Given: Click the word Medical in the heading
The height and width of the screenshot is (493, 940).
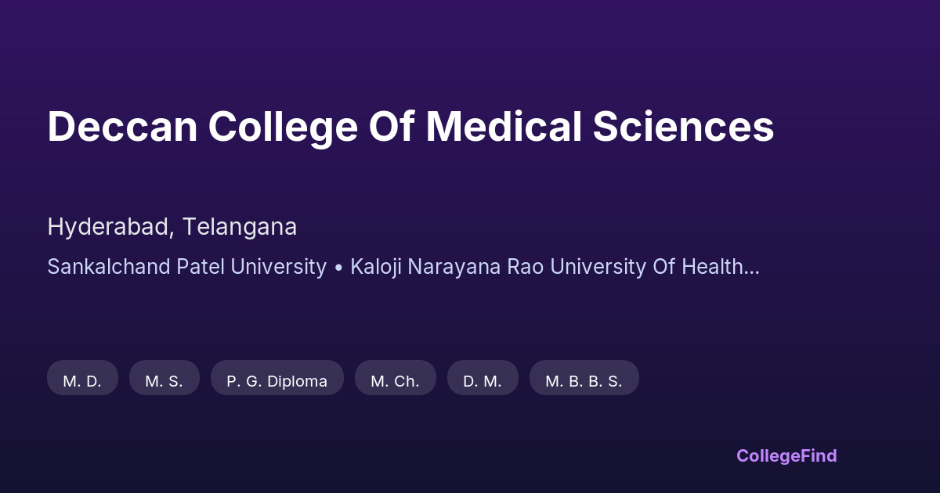Looking at the screenshot, I should click(504, 127).
